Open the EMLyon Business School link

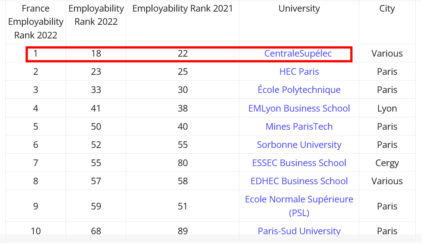point(299,108)
